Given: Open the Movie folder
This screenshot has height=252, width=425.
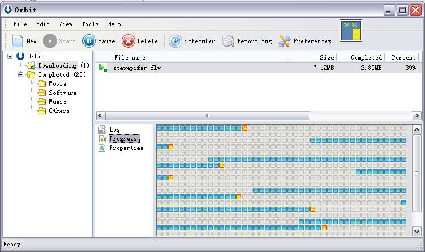Looking at the screenshot, I should 57,83.
